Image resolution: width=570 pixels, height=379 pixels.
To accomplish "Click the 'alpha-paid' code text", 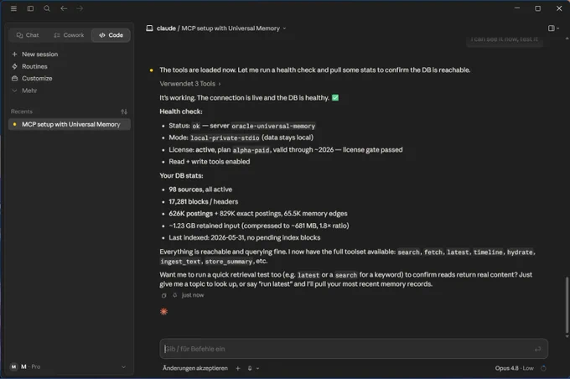I will point(251,150).
